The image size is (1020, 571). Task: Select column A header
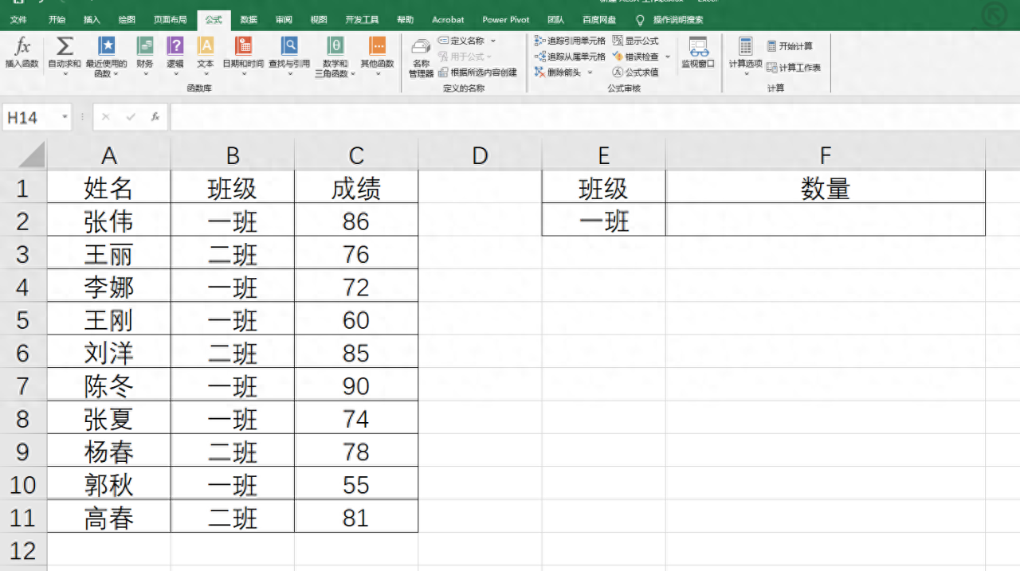[x=108, y=155]
